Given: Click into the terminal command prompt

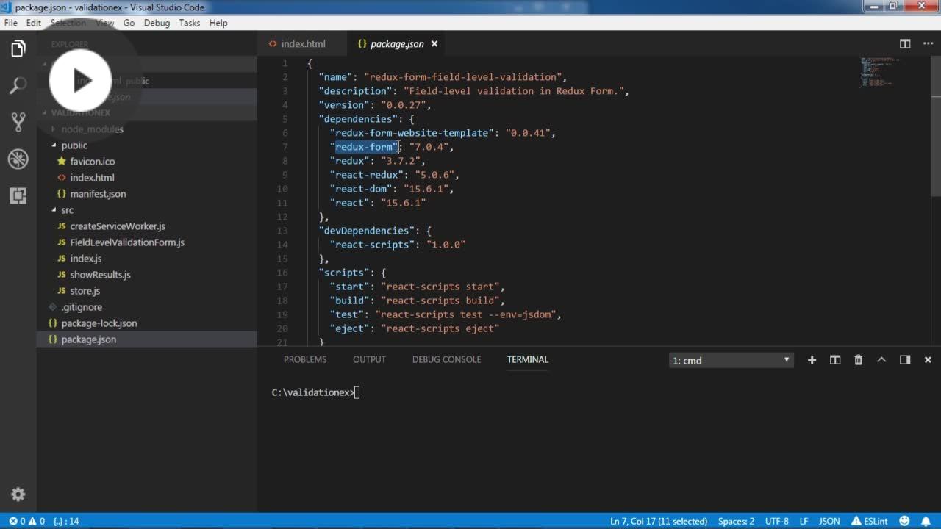Looking at the screenshot, I should point(315,392).
